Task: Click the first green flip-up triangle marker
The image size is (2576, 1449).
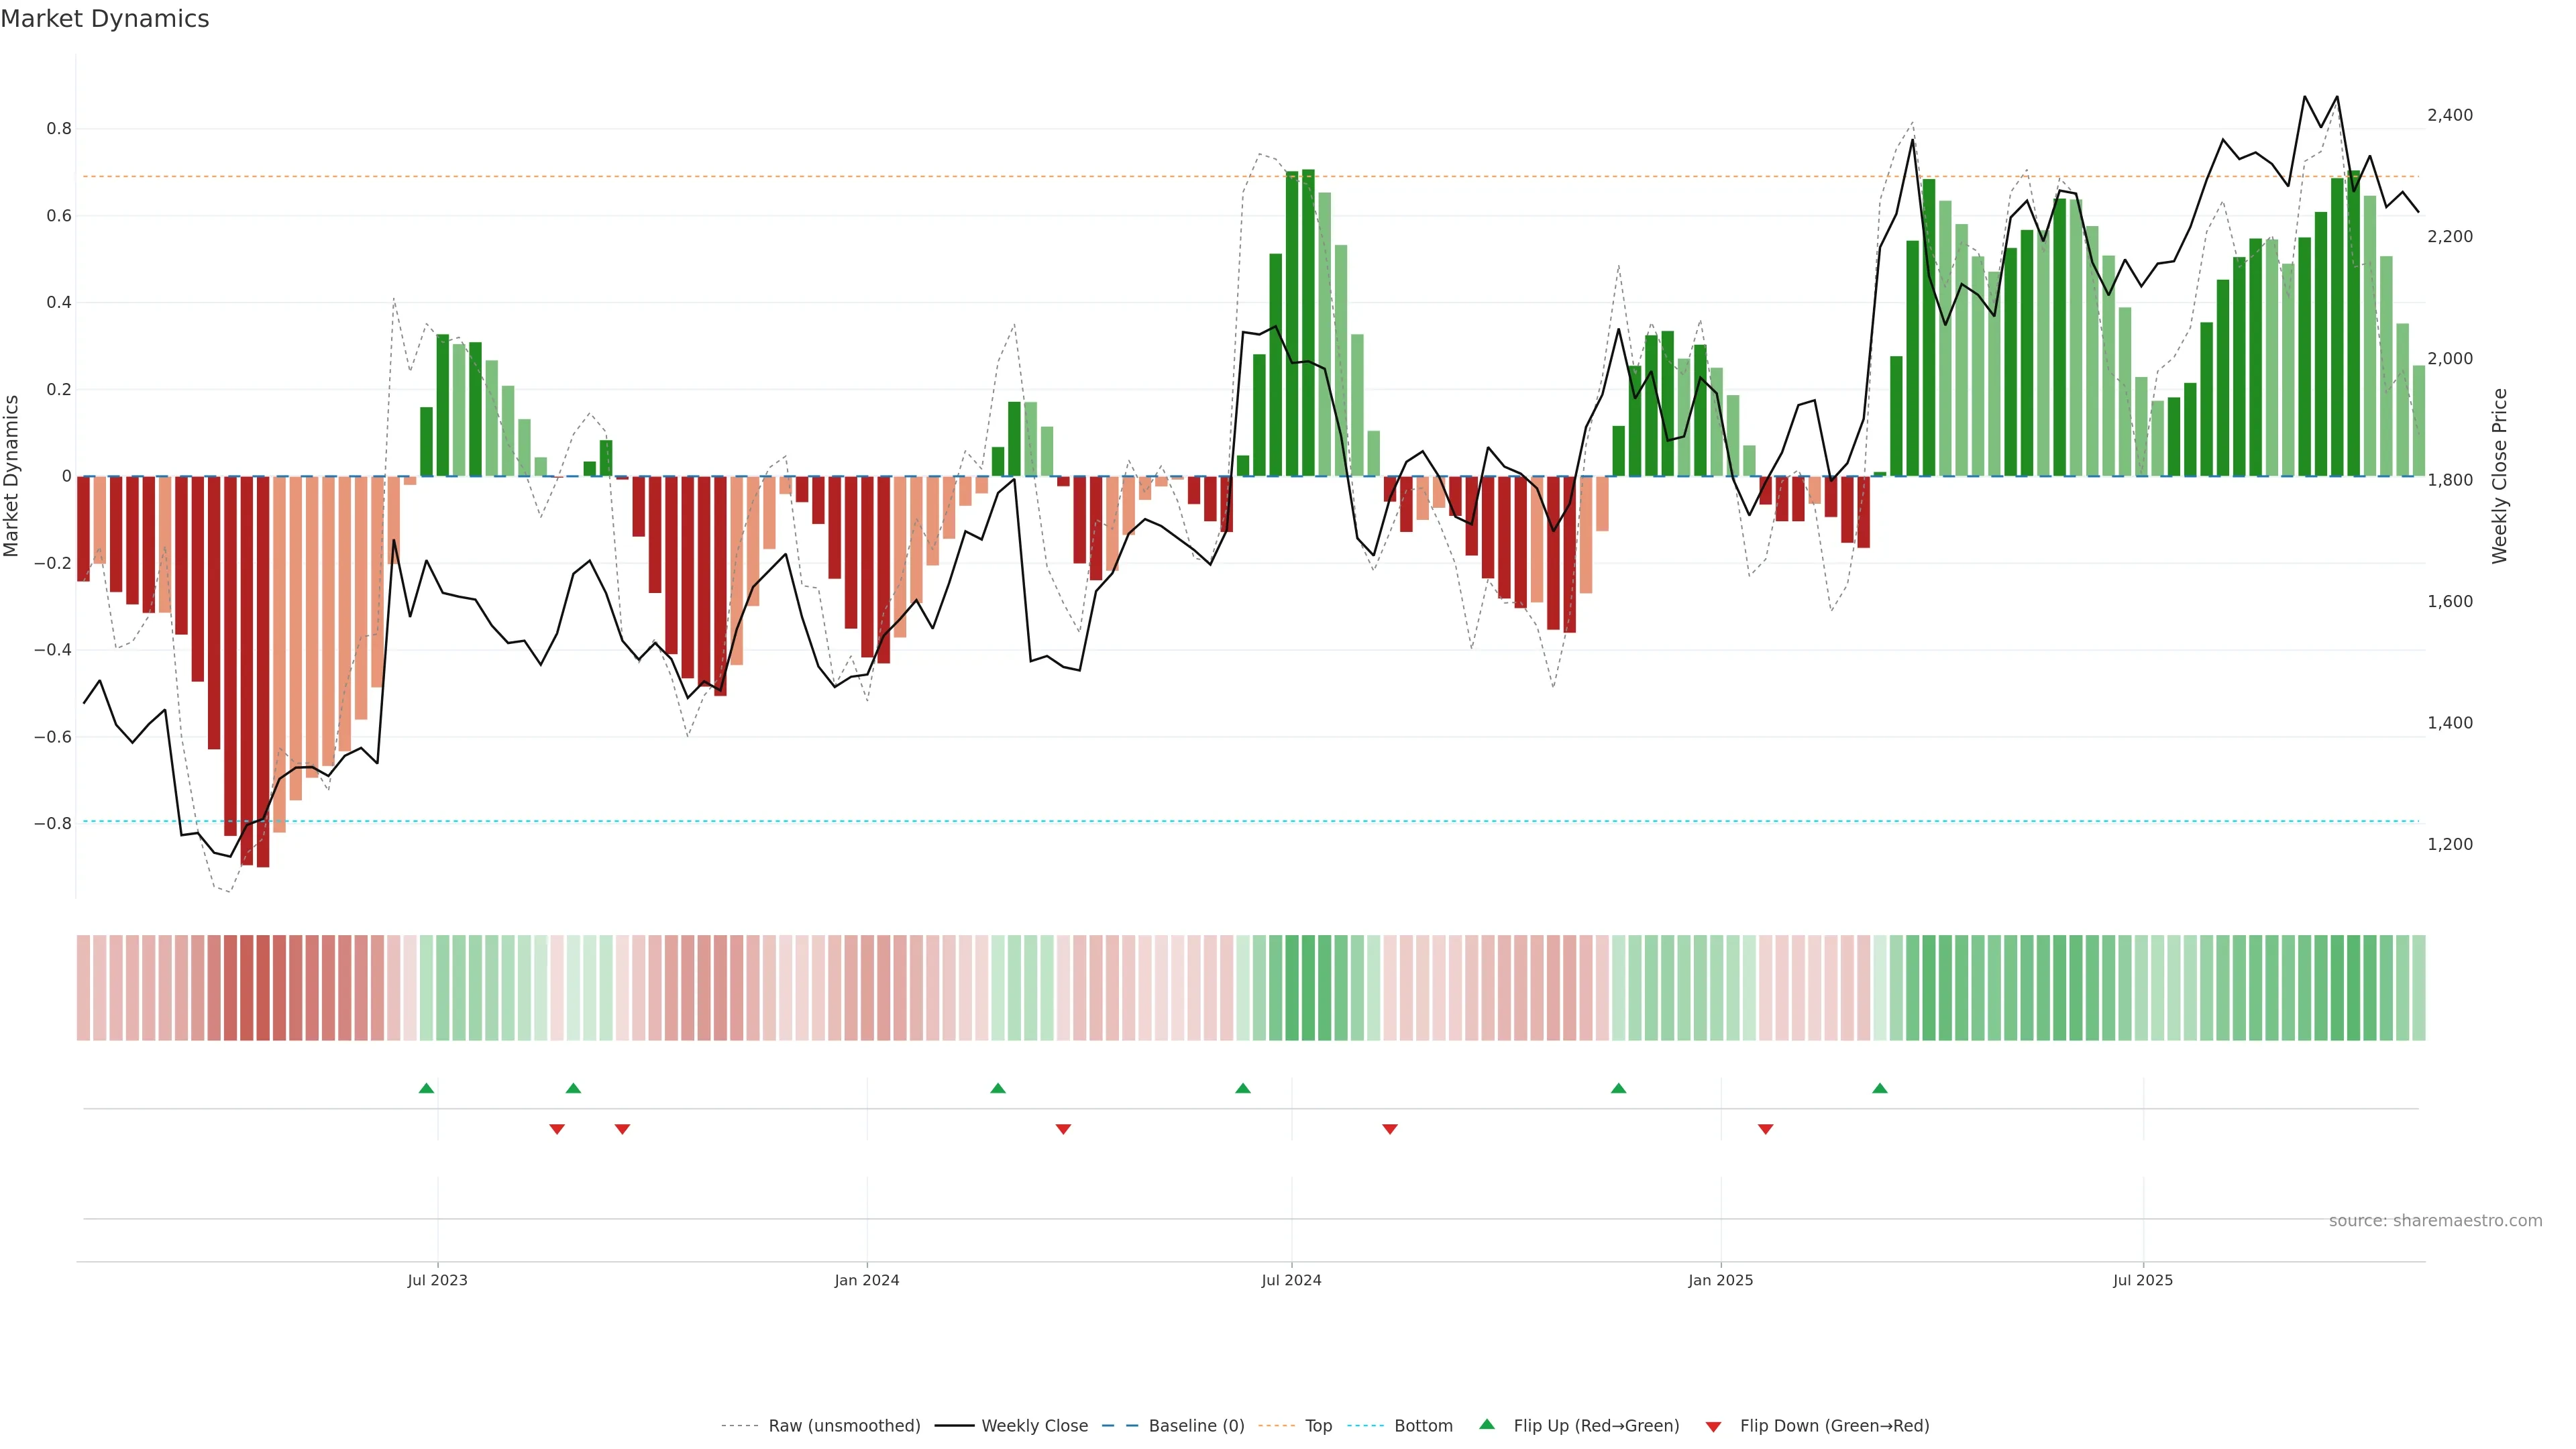Action: pos(426,1088)
